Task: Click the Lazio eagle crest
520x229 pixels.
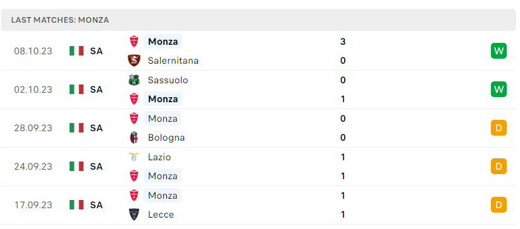Action: coord(134,157)
